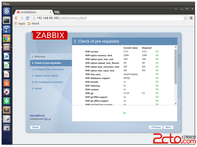Click the « Previous button
Screen dimensions: 197x147
(x=156, y=127)
